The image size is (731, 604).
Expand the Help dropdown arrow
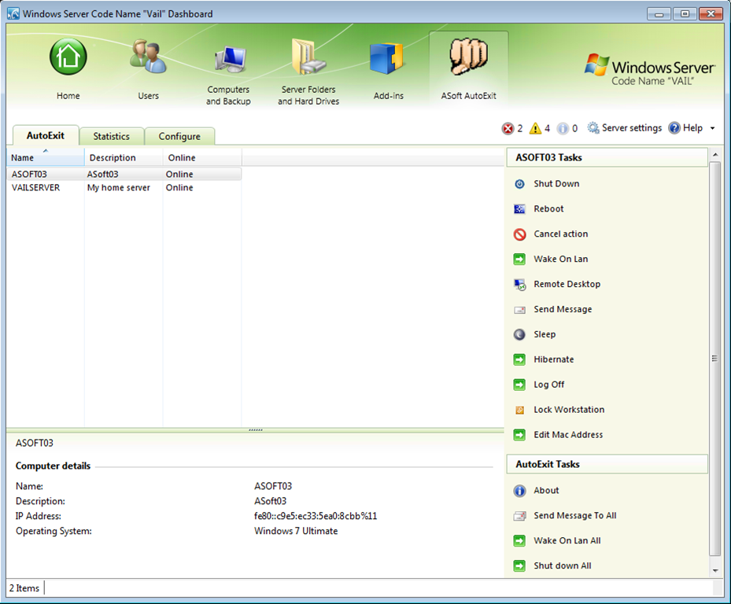coord(712,128)
